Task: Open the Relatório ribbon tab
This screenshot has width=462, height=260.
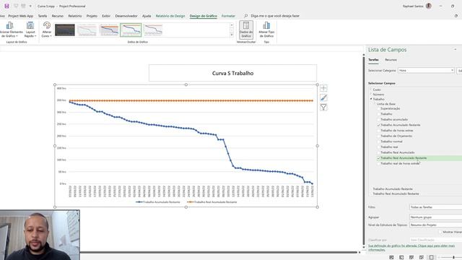Action: 75,16
